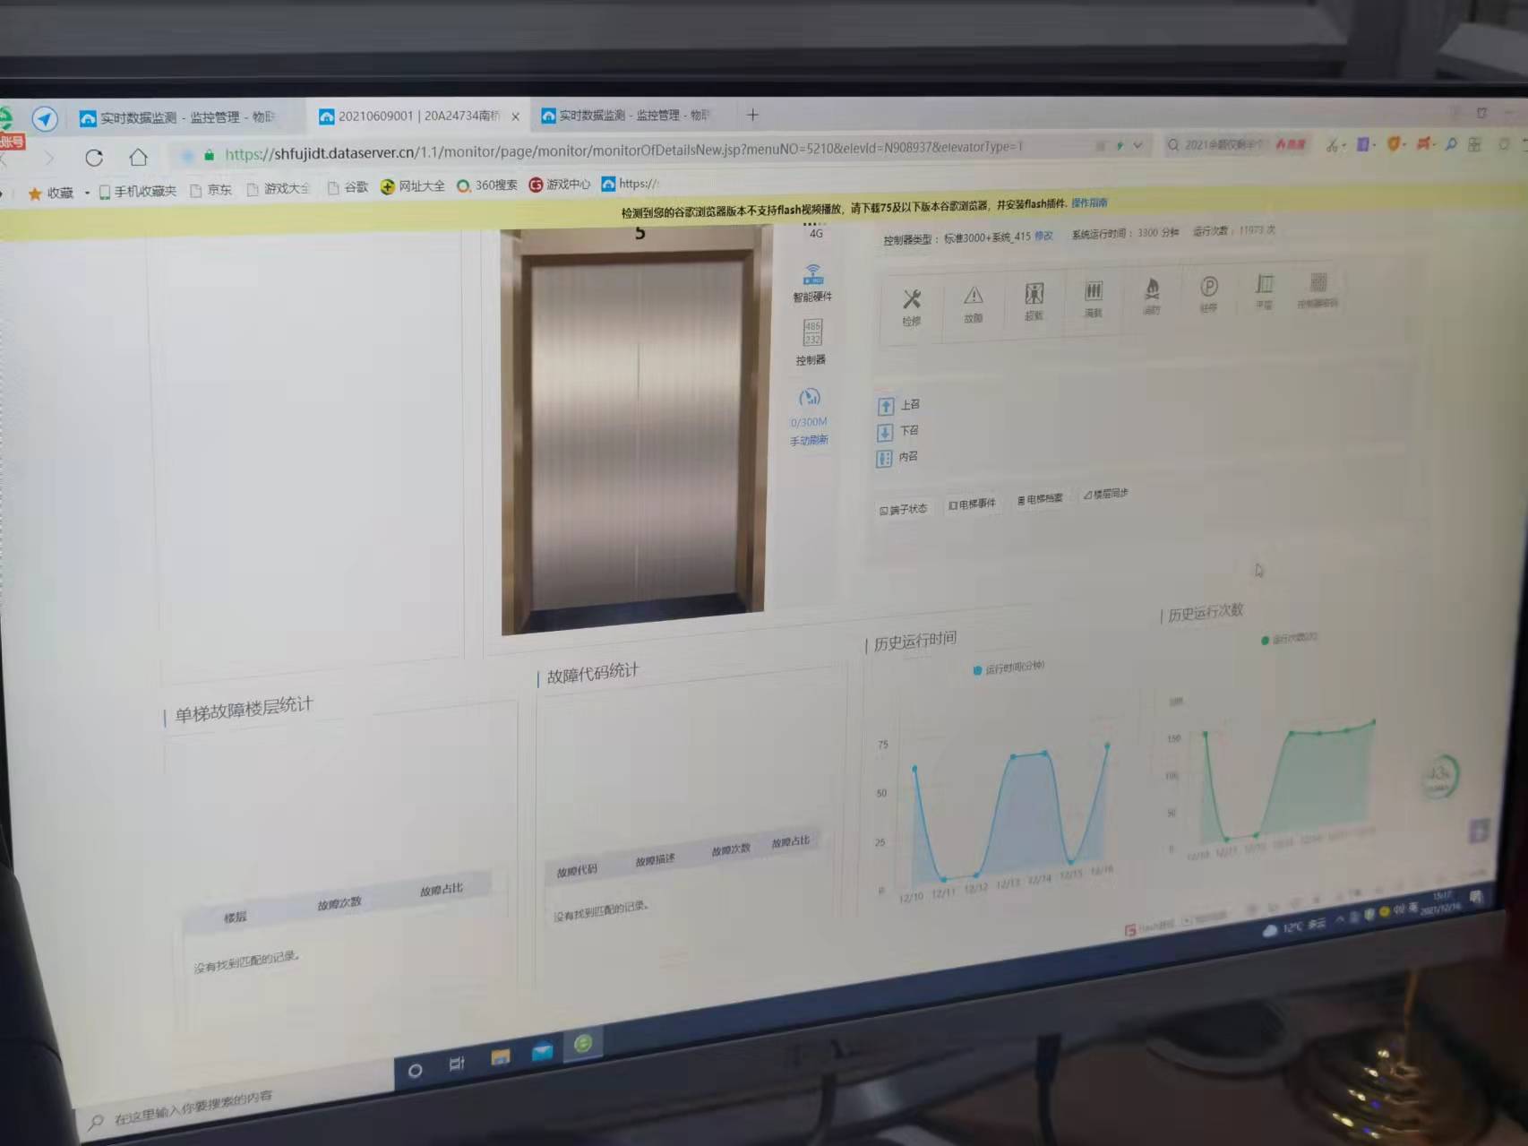Click the browser URL address field
The width and height of the screenshot is (1528, 1146).
point(627,151)
